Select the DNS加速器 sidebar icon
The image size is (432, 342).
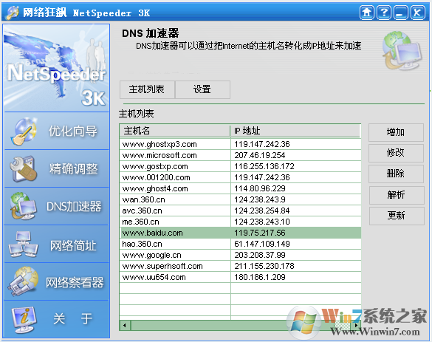pyautogui.click(x=23, y=206)
